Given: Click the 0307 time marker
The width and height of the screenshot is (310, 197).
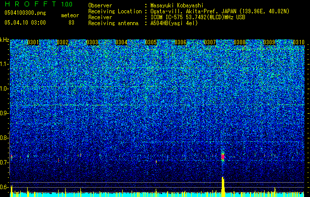Looking at the screenshot, I should [210, 42].
